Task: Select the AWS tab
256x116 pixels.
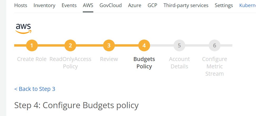Action: coord(88,5)
